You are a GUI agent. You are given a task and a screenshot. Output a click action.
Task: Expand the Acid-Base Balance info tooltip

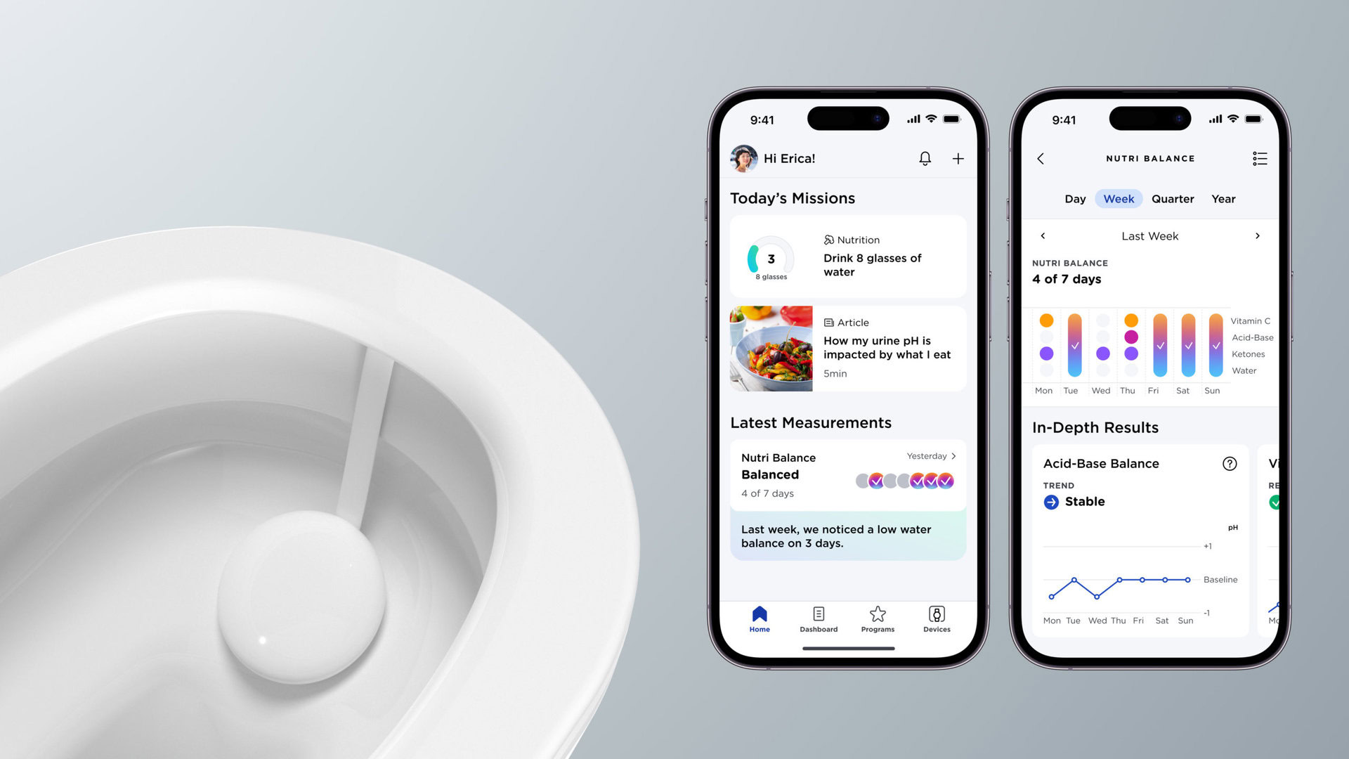click(1230, 463)
